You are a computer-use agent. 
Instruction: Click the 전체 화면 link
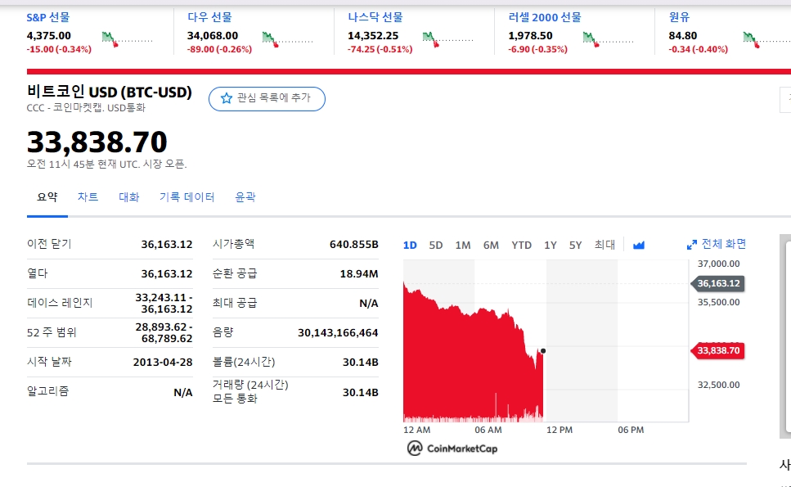pos(723,244)
